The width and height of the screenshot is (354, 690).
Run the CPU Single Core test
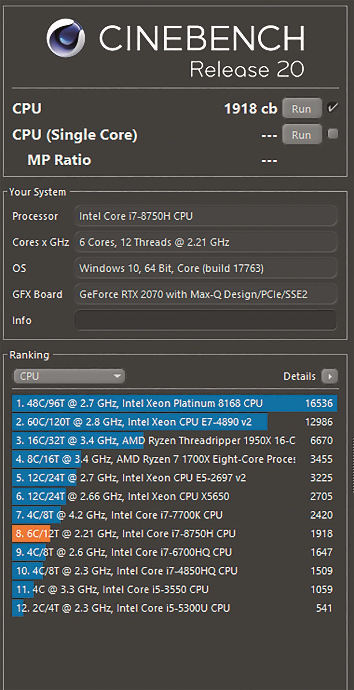pos(302,135)
